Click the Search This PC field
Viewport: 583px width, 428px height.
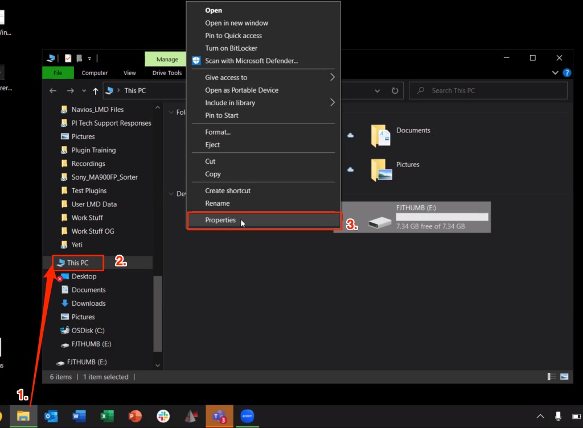(488, 91)
